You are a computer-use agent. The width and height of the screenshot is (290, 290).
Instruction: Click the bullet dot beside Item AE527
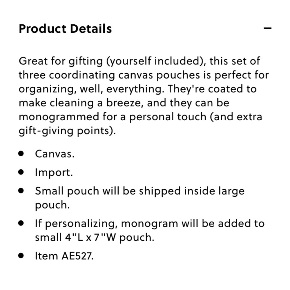(x=21, y=255)
